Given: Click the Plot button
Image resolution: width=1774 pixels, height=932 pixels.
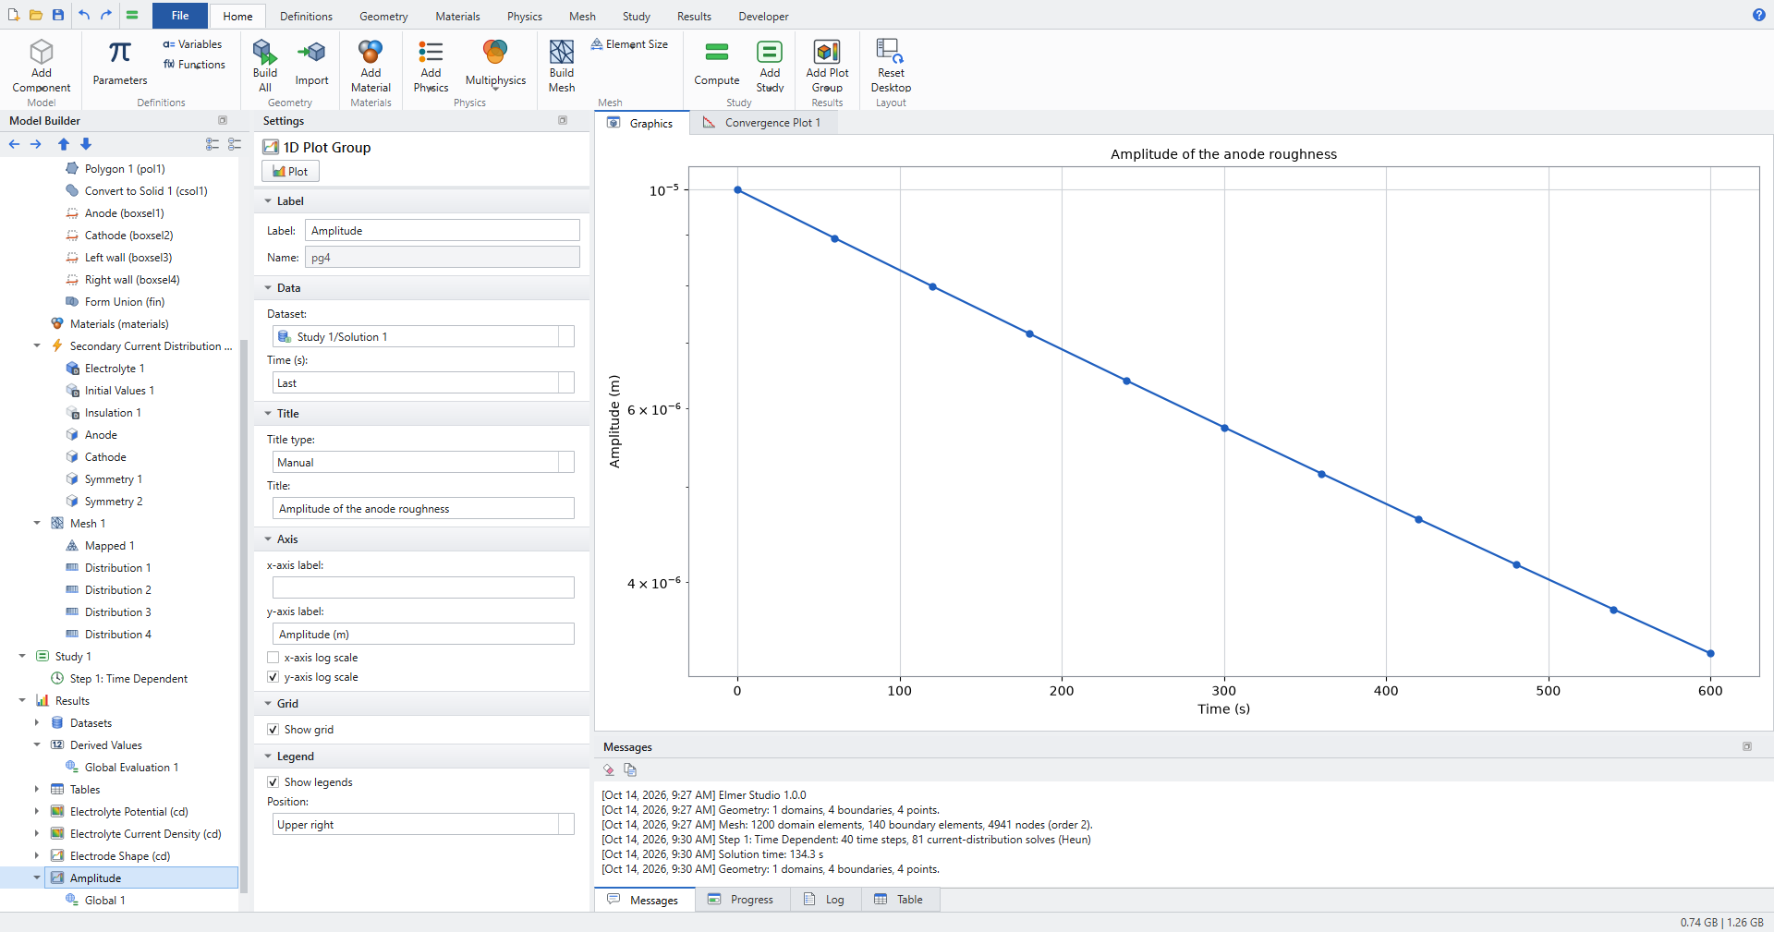Looking at the screenshot, I should (x=290, y=172).
